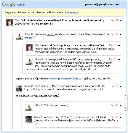The width and height of the screenshot is (128, 133).
Task: Click the 'Jitka R:' name on the 'Sahám na' message
Action: (x=29, y=34)
